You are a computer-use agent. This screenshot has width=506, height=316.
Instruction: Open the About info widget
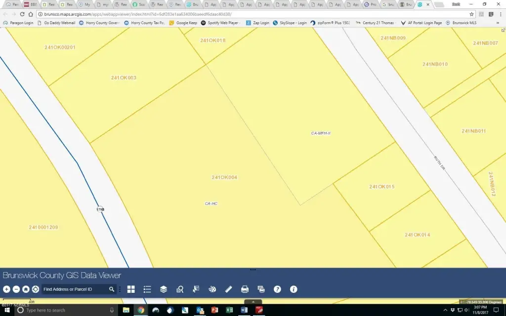(x=294, y=289)
